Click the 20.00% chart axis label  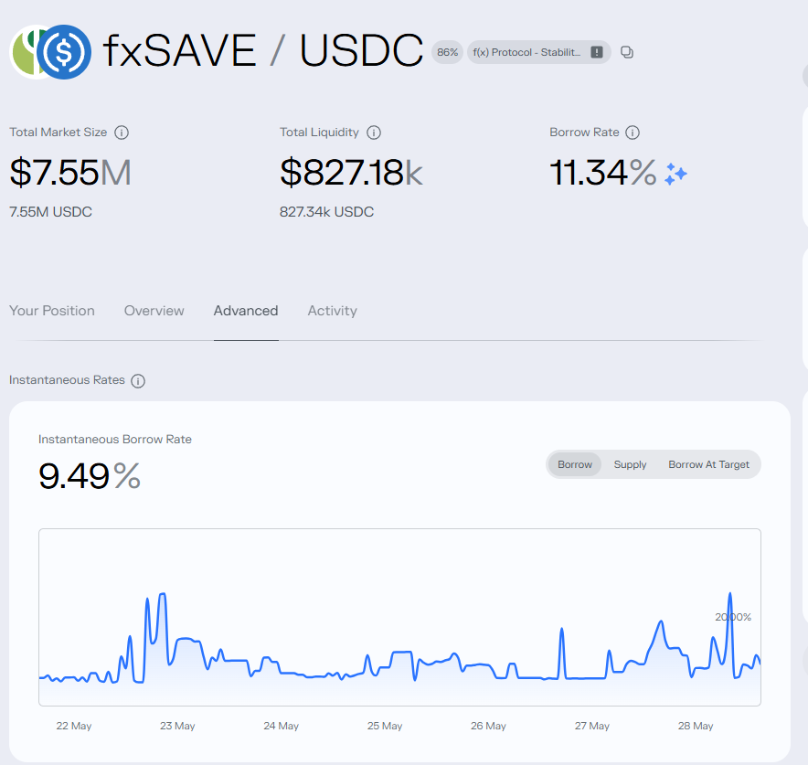[x=733, y=617]
